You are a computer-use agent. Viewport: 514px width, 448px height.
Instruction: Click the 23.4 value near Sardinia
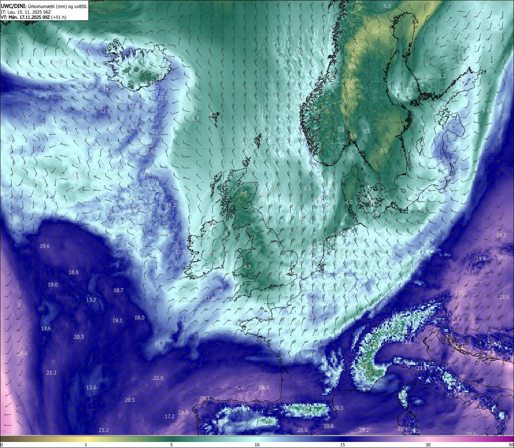click(x=402, y=429)
